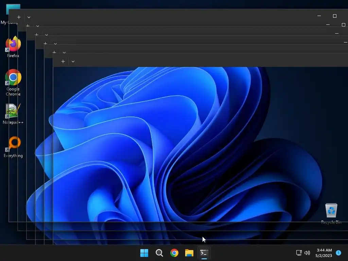Select the Everything search desktop shortcut
Image resolution: width=348 pixels, height=261 pixels.
pyautogui.click(x=13, y=147)
